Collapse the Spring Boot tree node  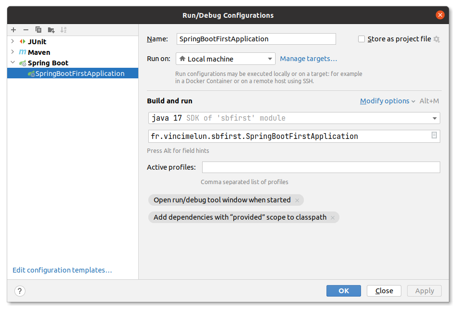[12, 63]
